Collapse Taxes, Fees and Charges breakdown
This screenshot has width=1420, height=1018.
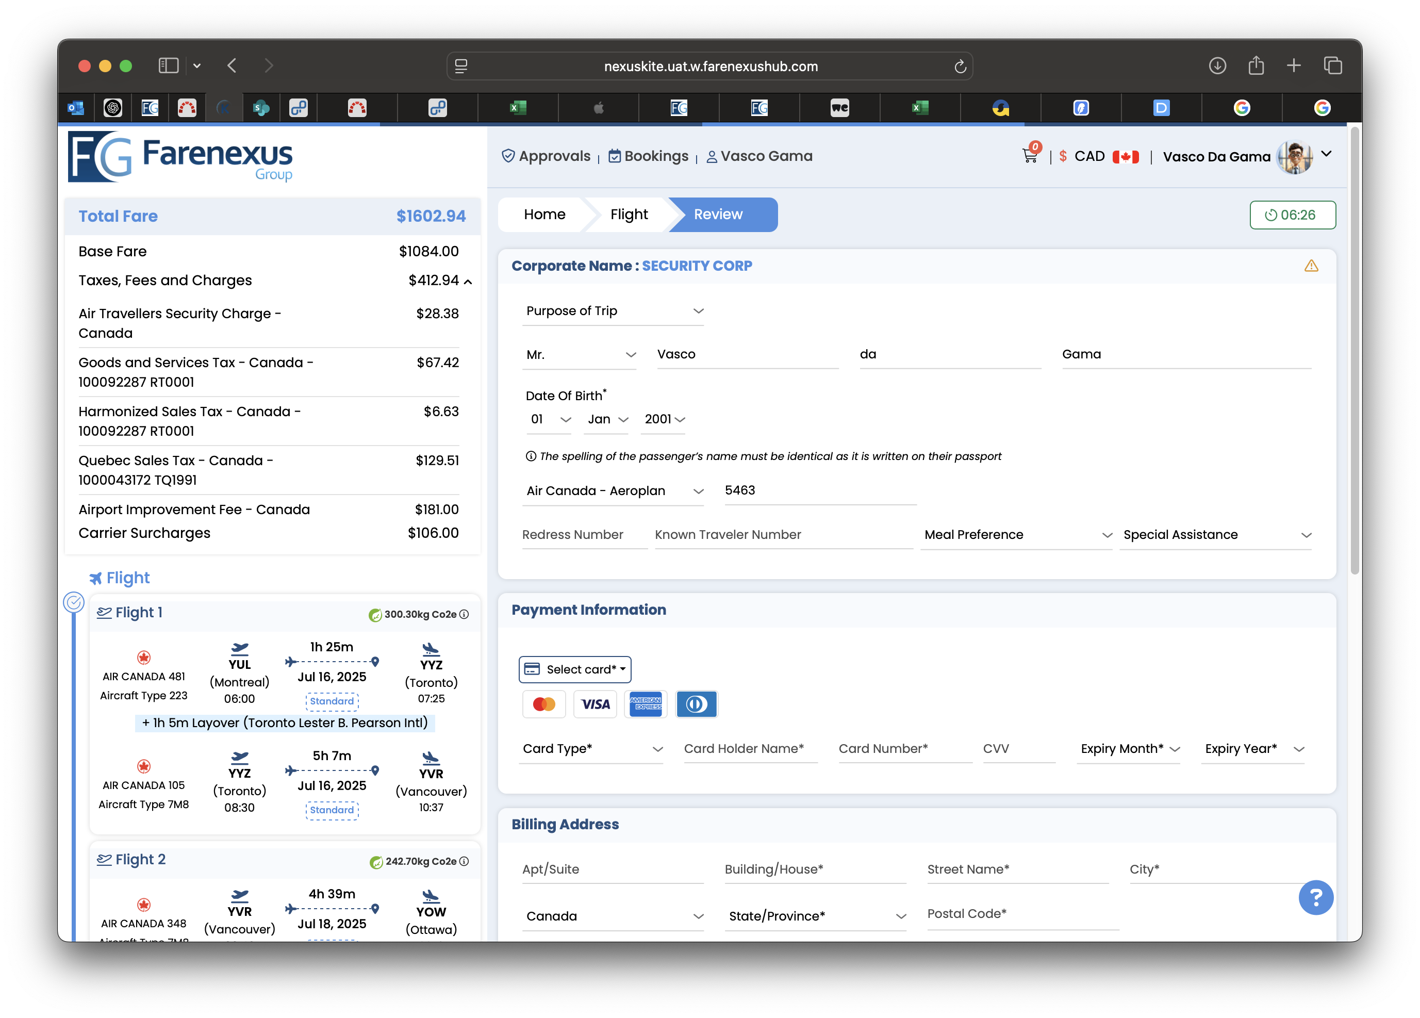(x=468, y=282)
